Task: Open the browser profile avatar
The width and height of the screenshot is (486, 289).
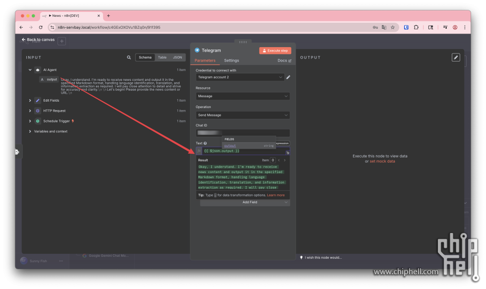Action: [455, 27]
